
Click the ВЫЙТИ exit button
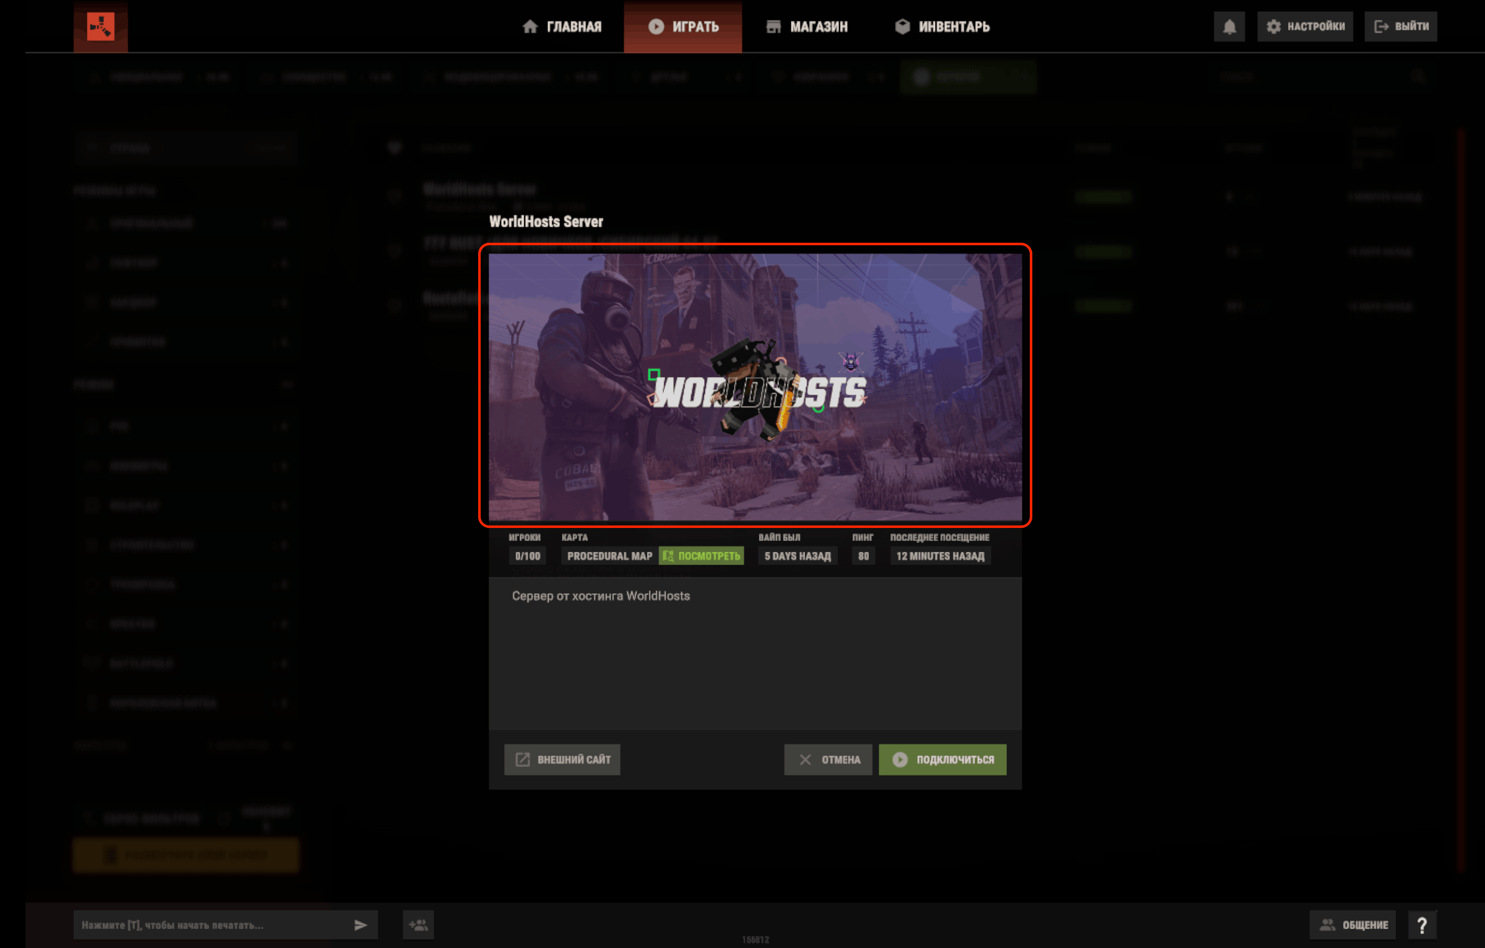1401,26
